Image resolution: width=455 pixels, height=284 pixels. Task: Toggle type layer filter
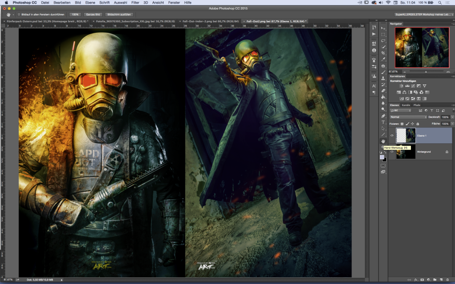click(431, 110)
